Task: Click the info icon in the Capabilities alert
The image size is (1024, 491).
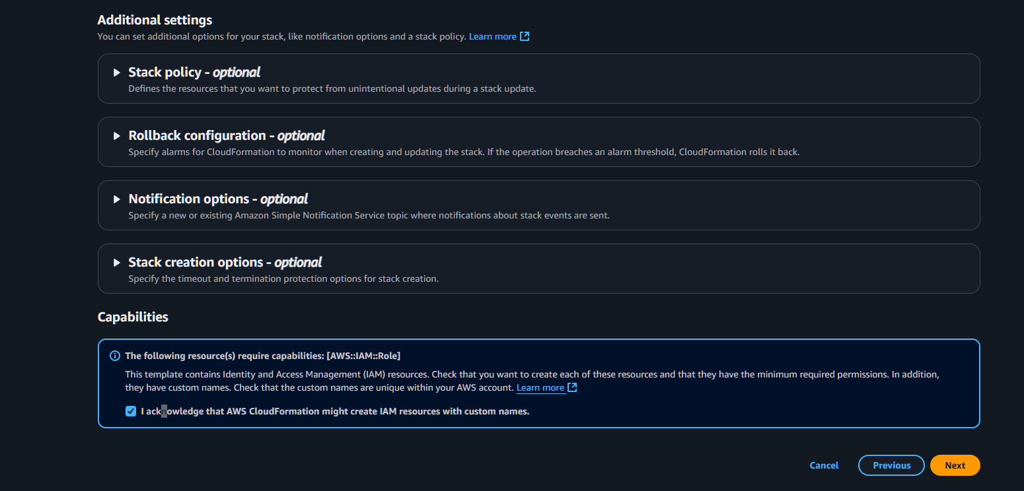Action: tap(115, 356)
